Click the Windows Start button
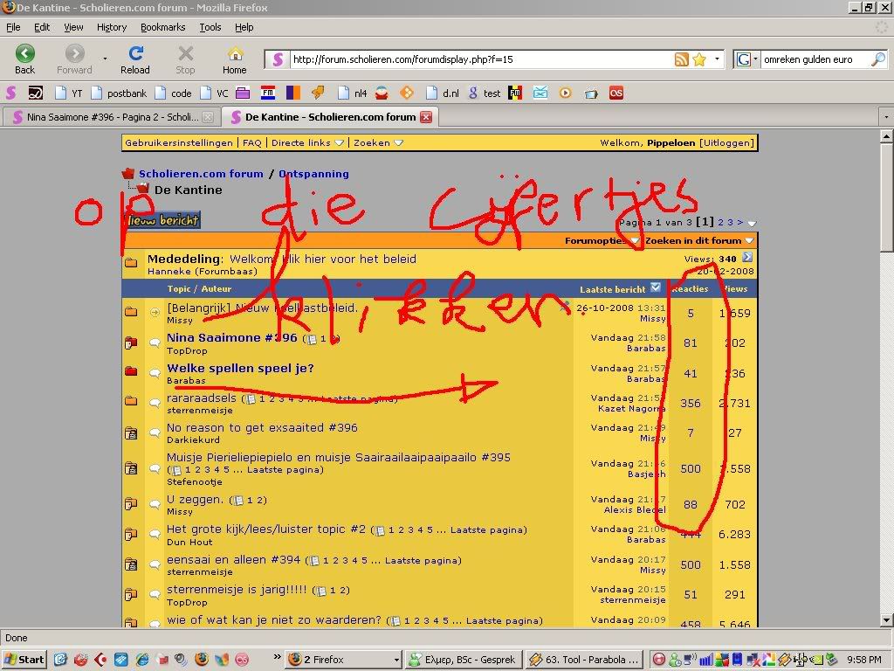894x671 pixels. click(x=24, y=660)
